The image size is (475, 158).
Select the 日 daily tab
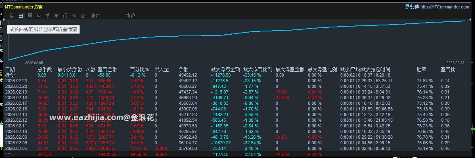21,16
